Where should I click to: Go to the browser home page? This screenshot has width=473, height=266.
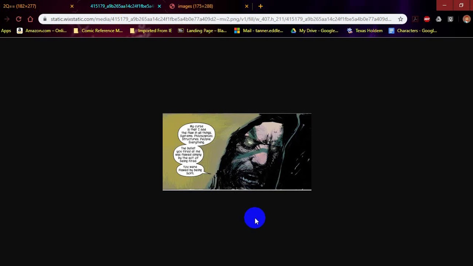click(30, 19)
